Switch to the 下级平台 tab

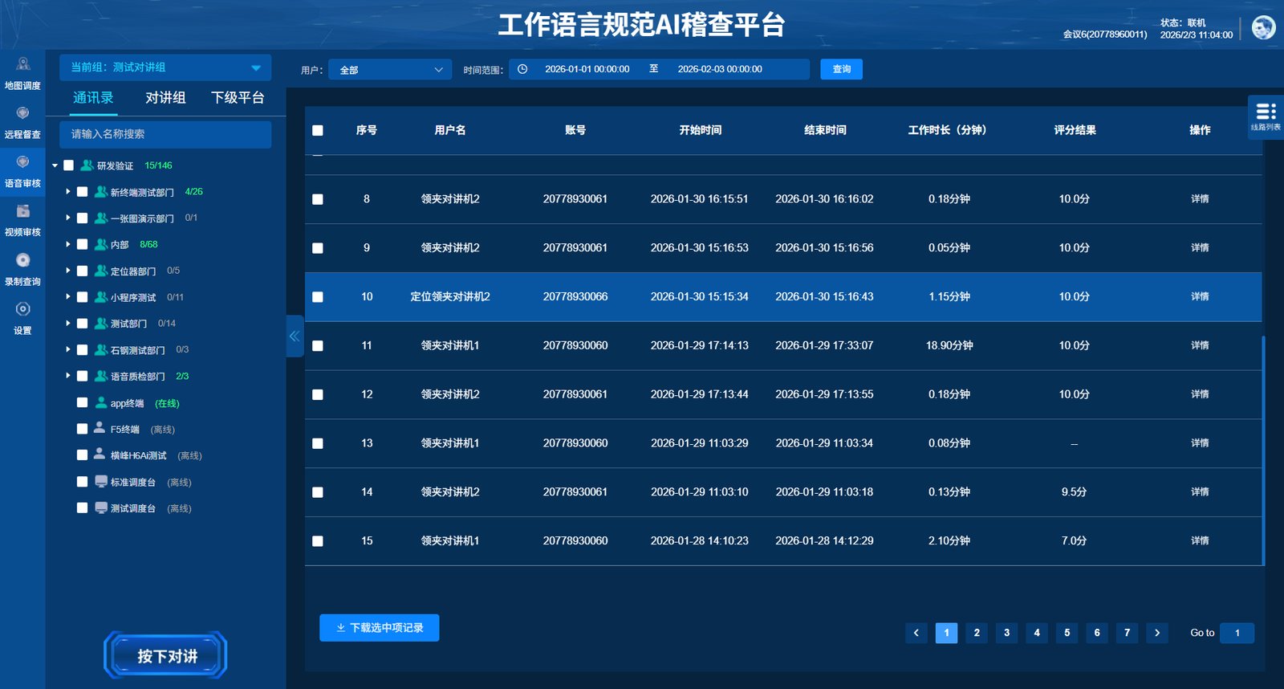point(238,98)
